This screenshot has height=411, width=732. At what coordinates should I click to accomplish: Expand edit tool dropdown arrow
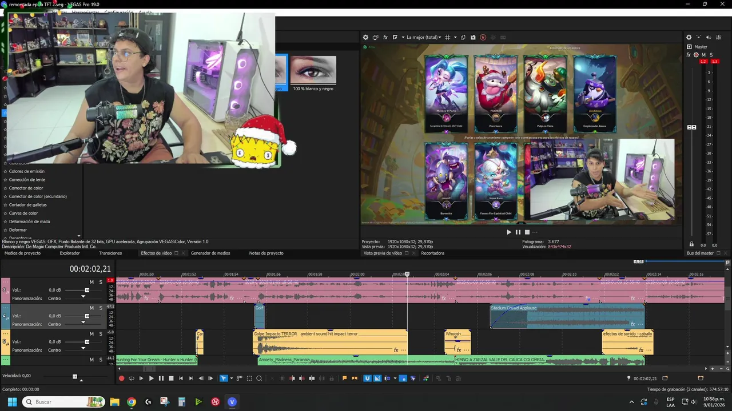[x=230, y=378]
